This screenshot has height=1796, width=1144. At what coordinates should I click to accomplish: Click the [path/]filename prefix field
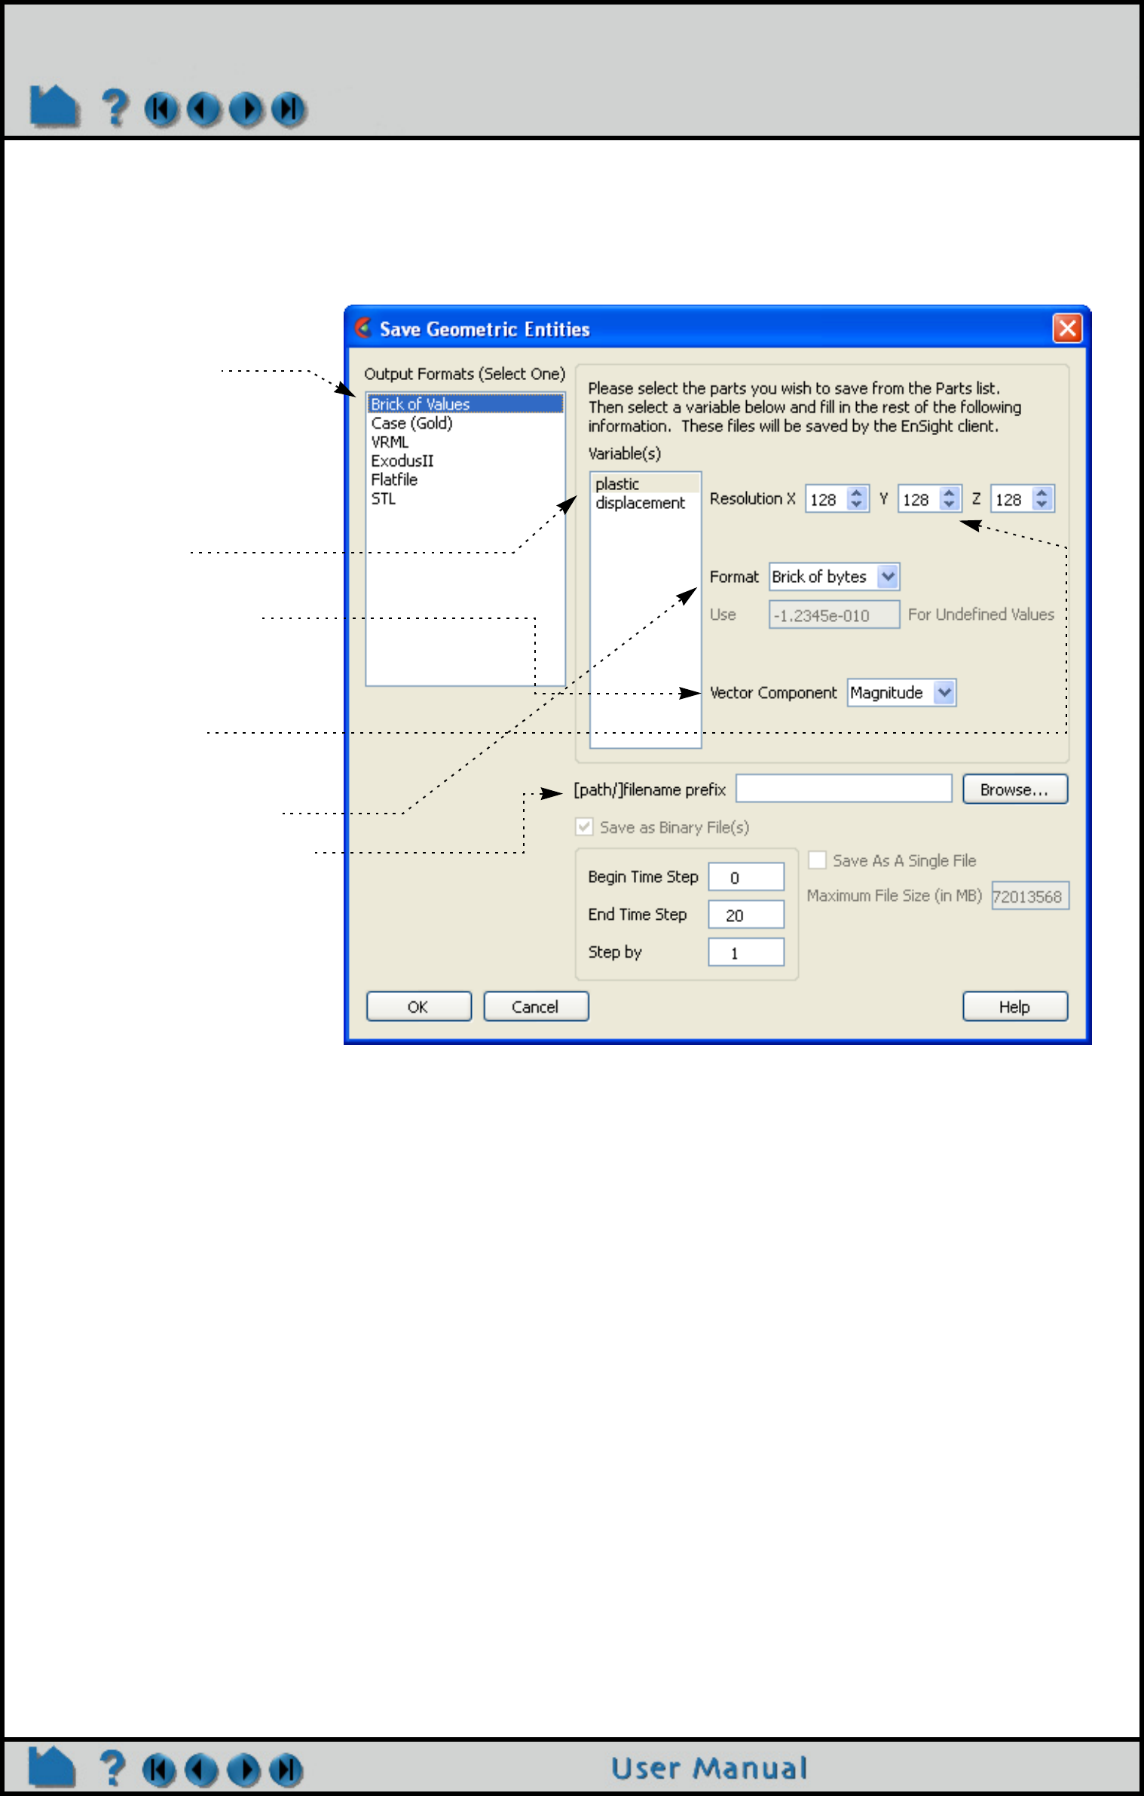844,789
